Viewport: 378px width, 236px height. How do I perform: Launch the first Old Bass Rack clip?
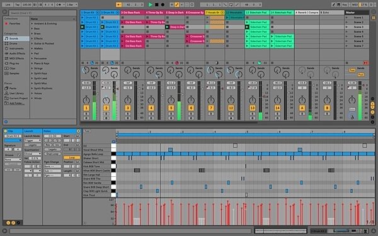coord(123,22)
